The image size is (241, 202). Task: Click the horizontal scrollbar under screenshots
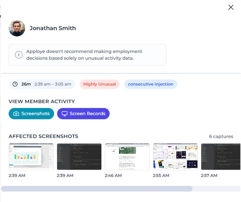coord(96,189)
